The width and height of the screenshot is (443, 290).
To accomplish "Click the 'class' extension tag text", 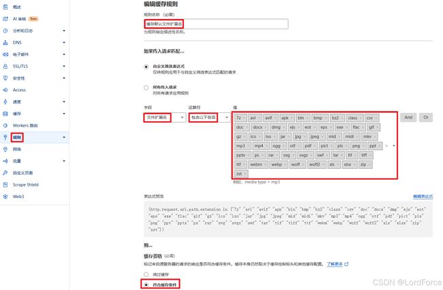I will click(352, 118).
